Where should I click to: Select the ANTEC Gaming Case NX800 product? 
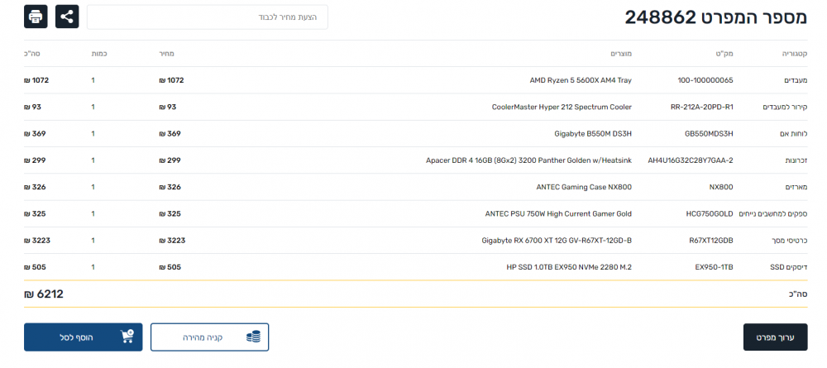coord(584,187)
